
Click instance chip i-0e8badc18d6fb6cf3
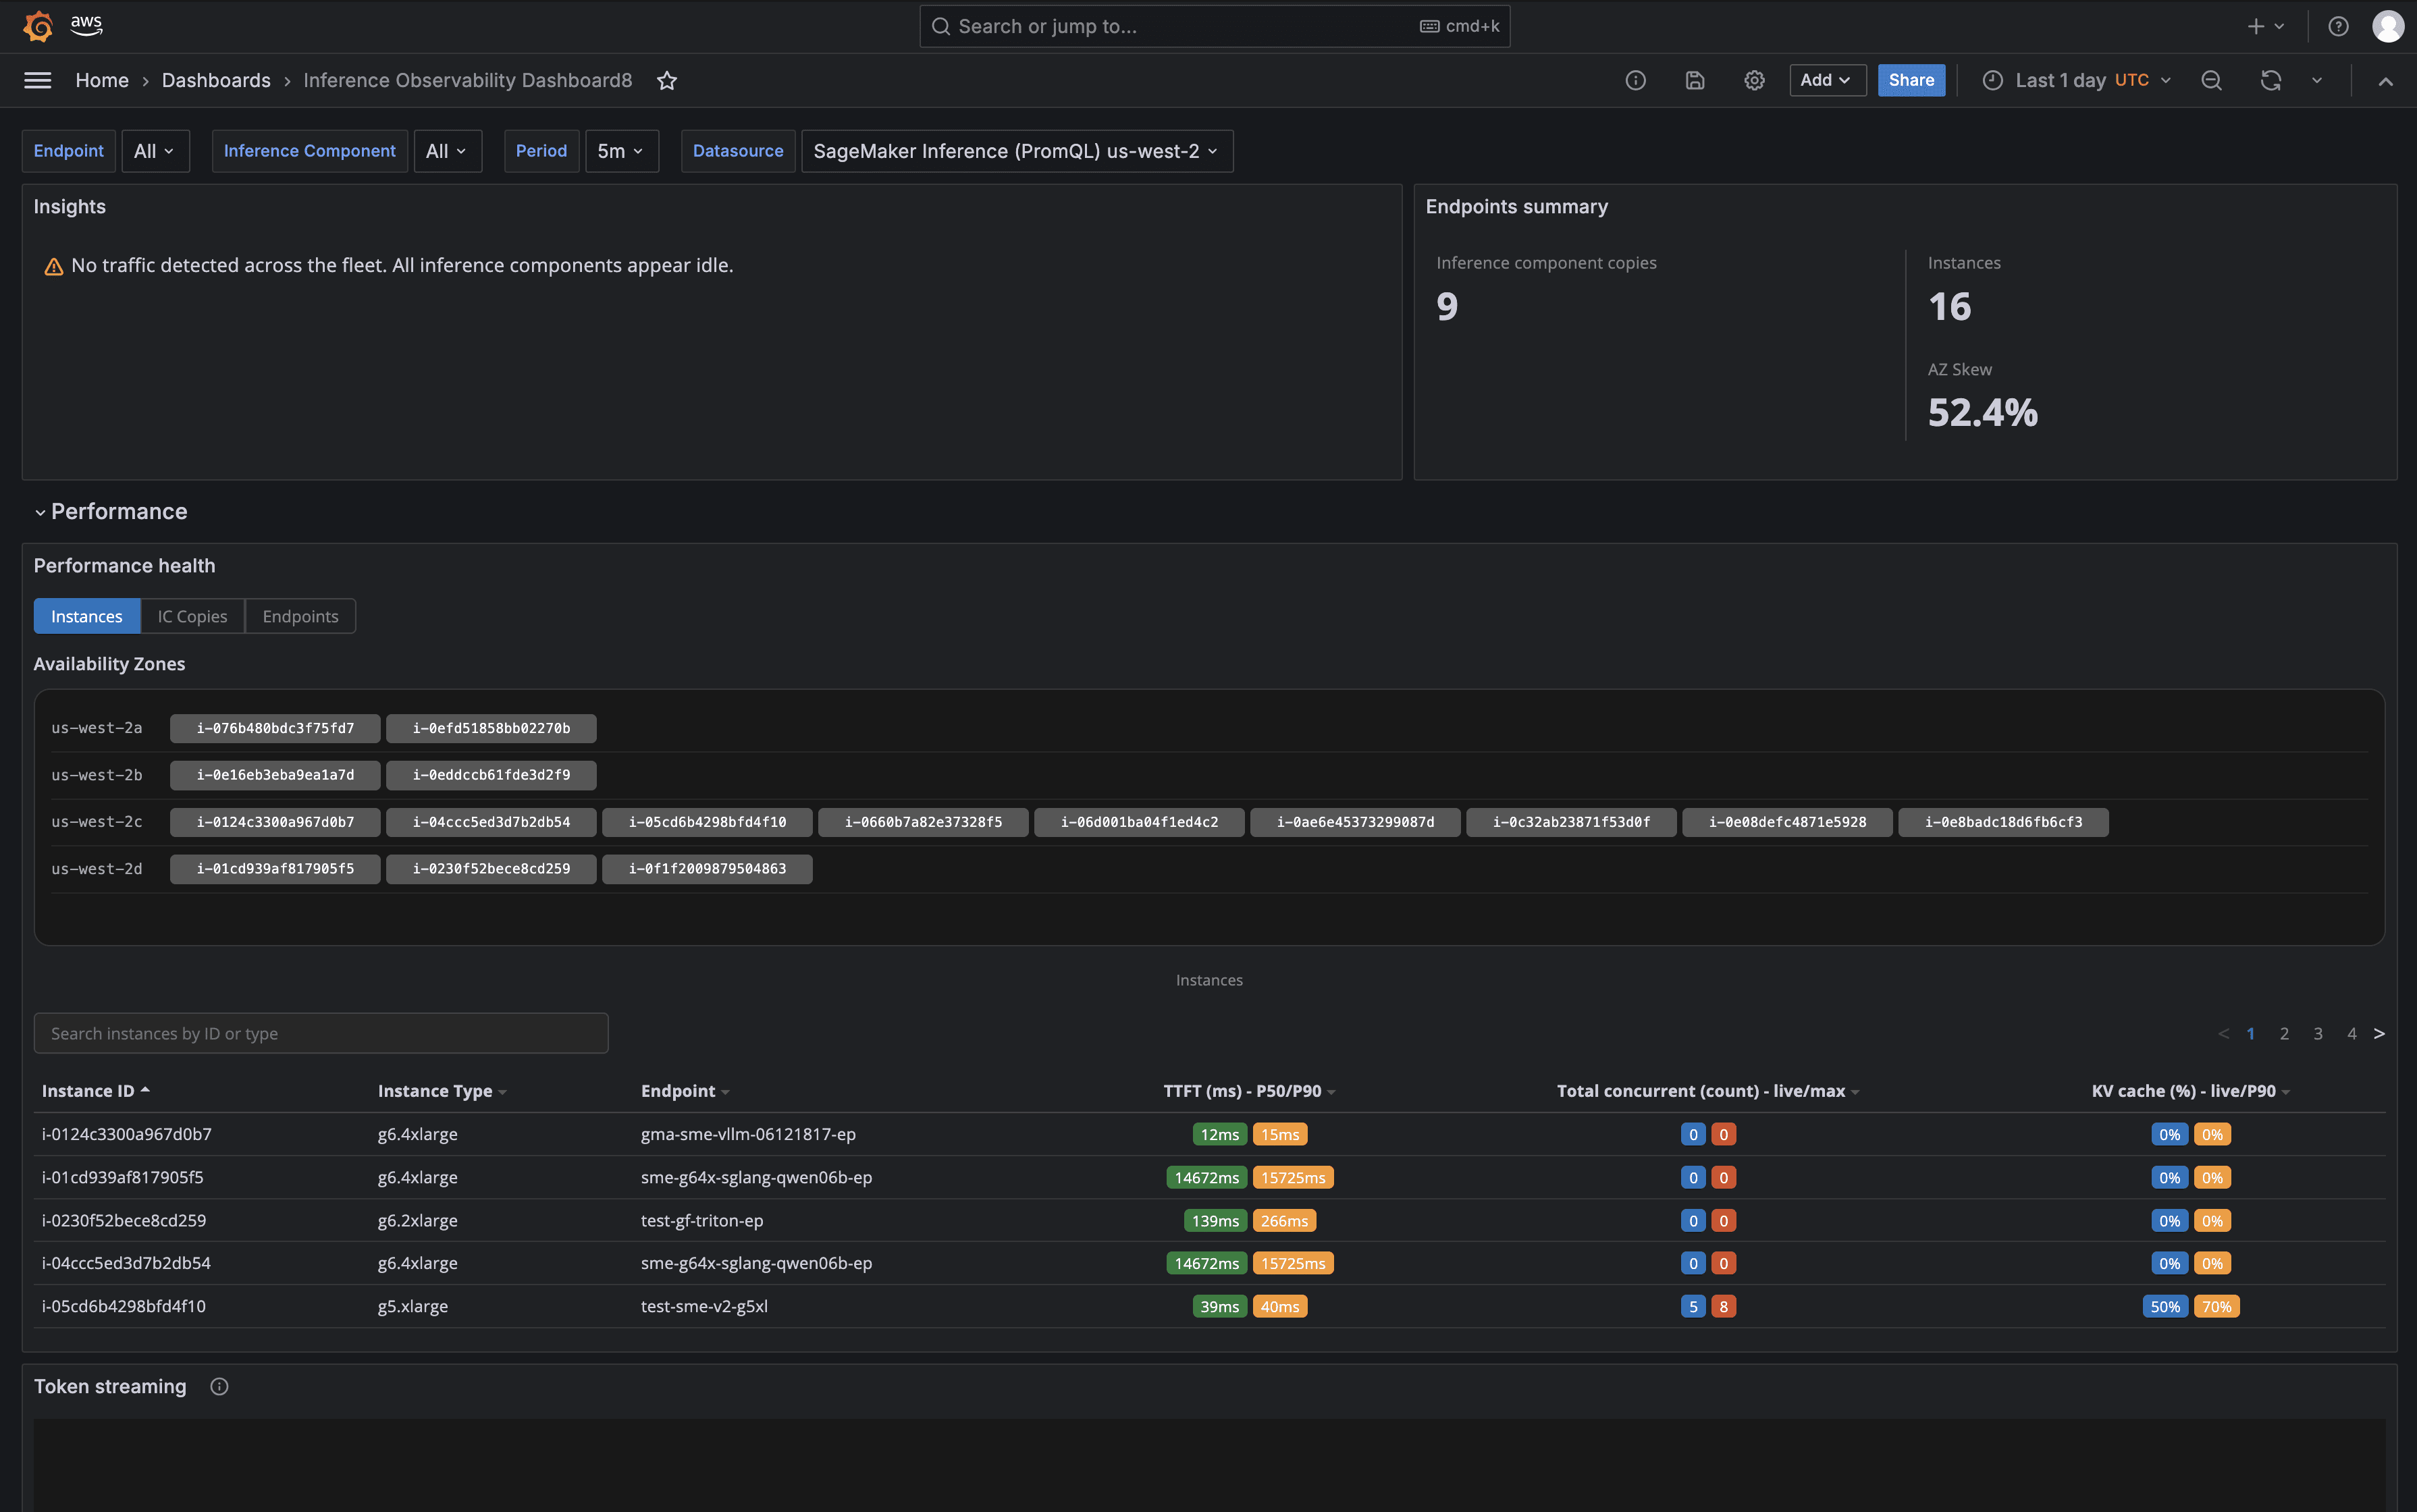[2003, 822]
